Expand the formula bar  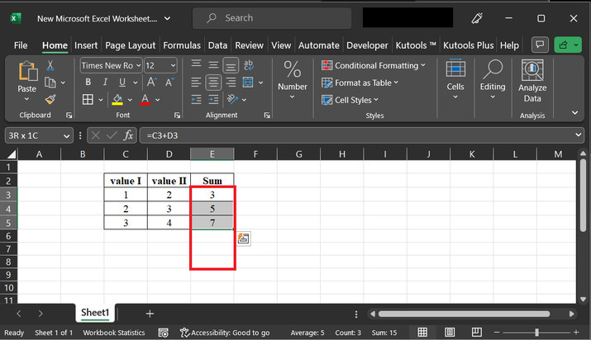point(578,135)
